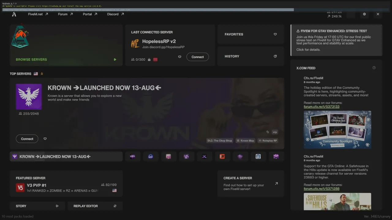Click the 82/199 player count
The height and width of the screenshot is (220, 392).
pyautogui.click(x=109, y=185)
